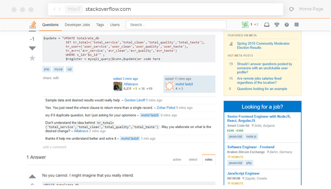The image size is (331, 189).
Task: Open the 'edited 3 mins ago' revision link
Action: tap(126, 79)
